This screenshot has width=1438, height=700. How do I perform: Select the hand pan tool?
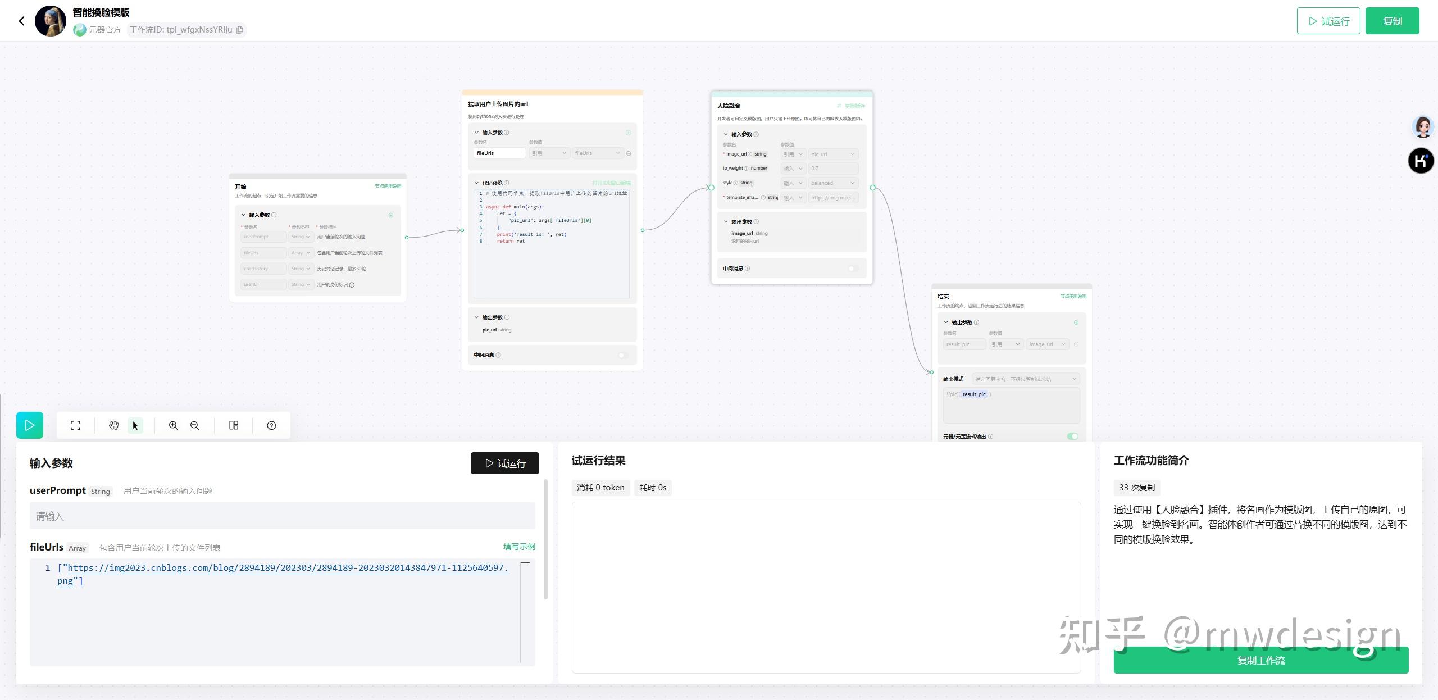click(x=113, y=426)
